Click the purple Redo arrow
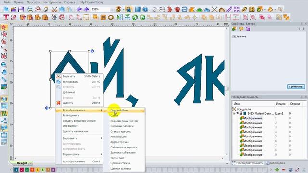 86,9
